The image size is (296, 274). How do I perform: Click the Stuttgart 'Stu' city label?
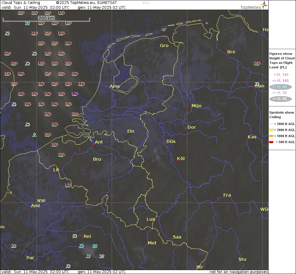[242, 260]
